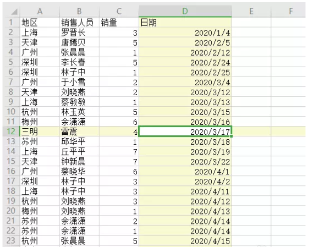Screen dimensions: 310x247
Task: Click sales quantity 6 in row 11
Action: click(x=119, y=122)
